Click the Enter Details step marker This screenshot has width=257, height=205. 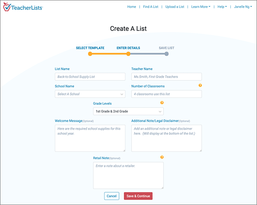point(128,53)
